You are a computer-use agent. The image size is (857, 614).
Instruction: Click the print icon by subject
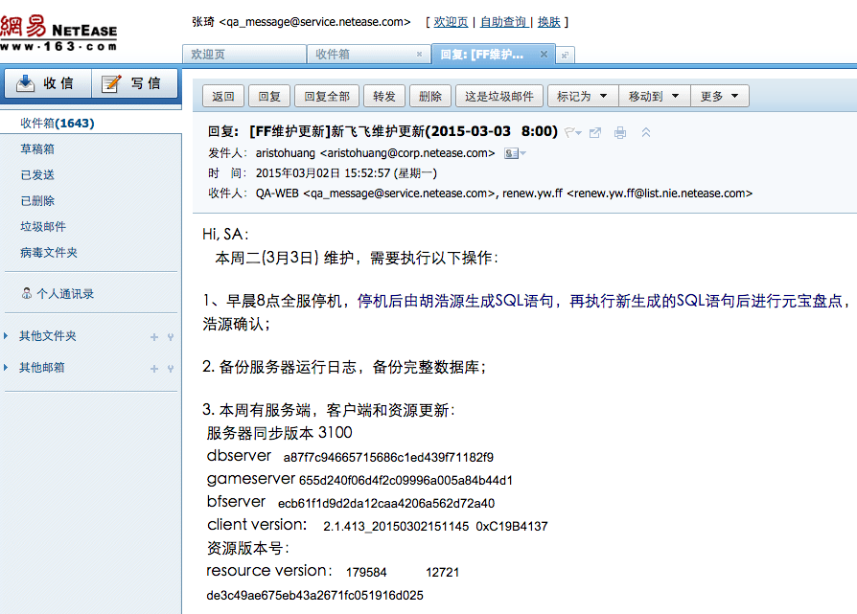pyautogui.click(x=620, y=132)
